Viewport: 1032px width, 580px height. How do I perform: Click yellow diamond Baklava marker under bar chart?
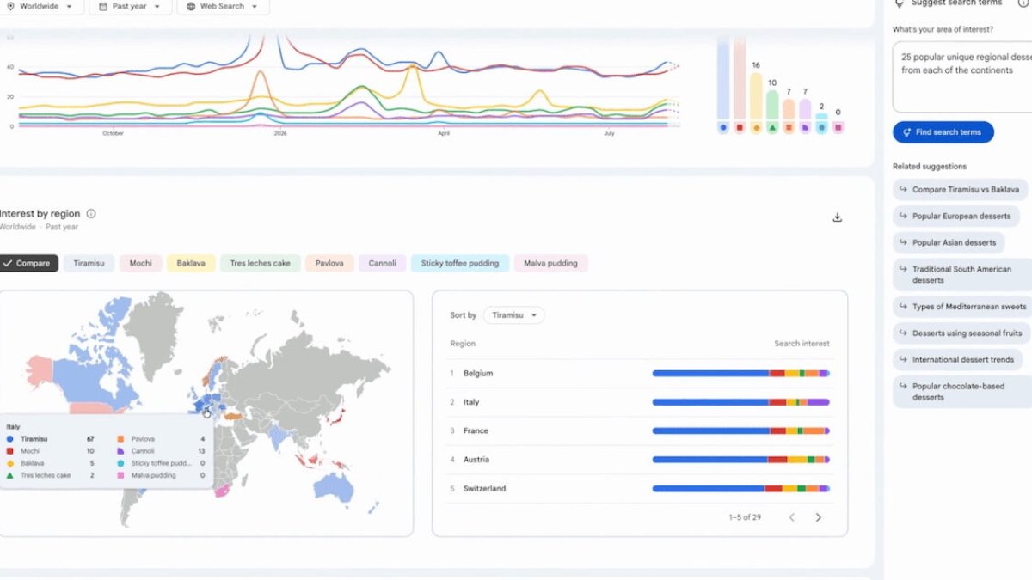pyautogui.click(x=756, y=127)
